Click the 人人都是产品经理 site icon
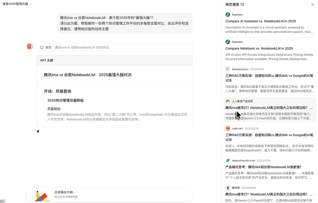Screen dimensions: 318x203 tap(228, 101)
